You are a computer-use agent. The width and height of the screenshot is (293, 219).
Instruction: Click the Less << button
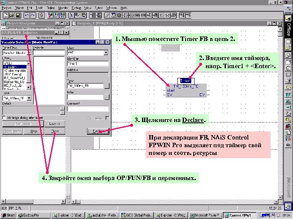click(x=55, y=124)
